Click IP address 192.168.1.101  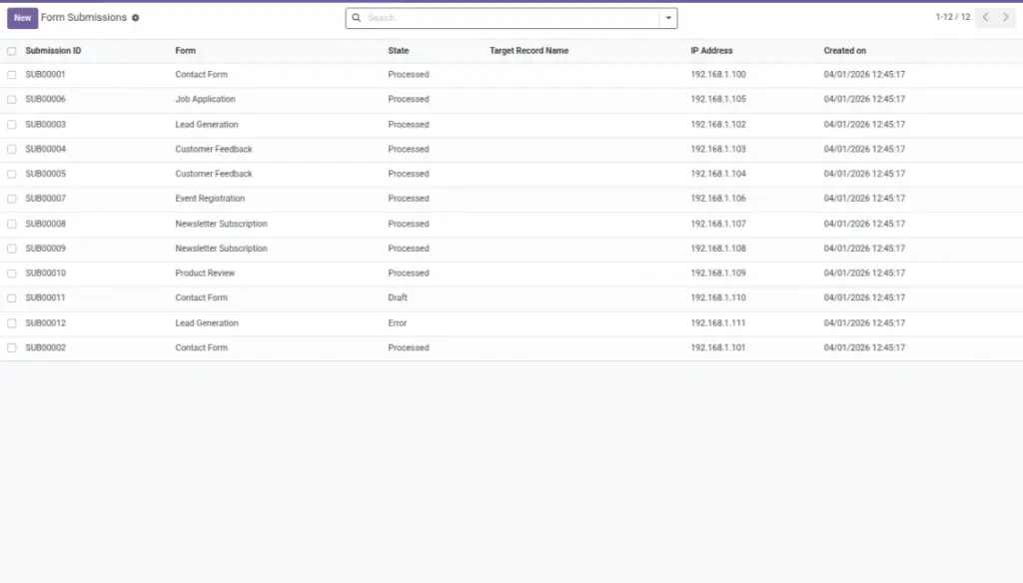pyautogui.click(x=717, y=347)
